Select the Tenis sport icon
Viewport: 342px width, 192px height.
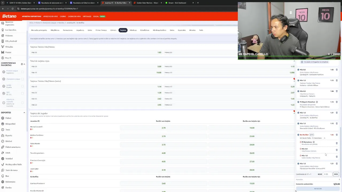coord(3,130)
